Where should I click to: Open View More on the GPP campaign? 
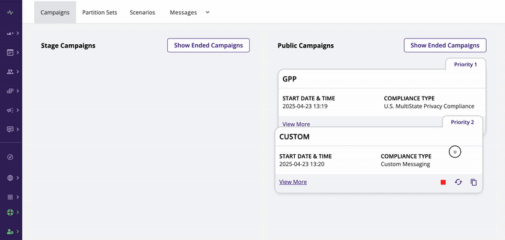296,124
